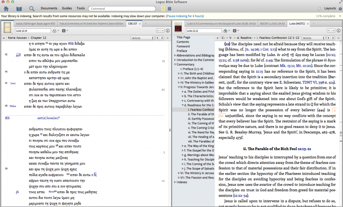Open the Library book icon
The image size is (343, 207).
(x=19, y=9)
